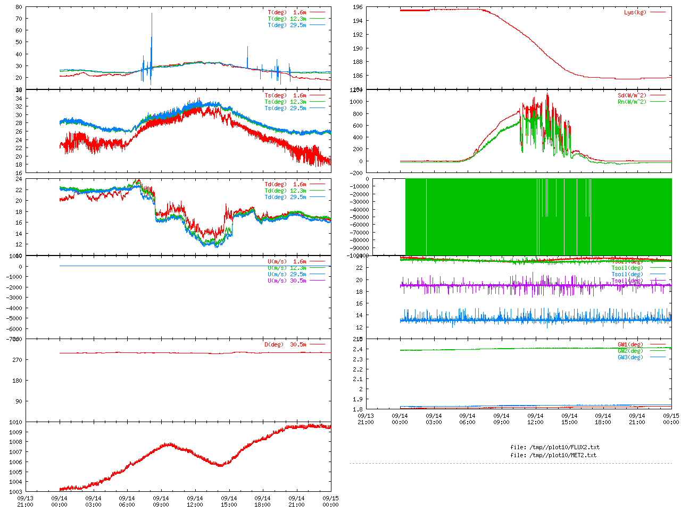Screen dimensions: 681x511
Task: Click the red line sample next to Lys(kg)
Action: [x=657, y=12]
